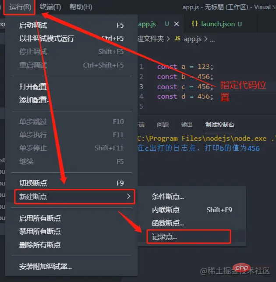Open the 运行(R) menu
The height and width of the screenshot is (282, 276).
pyautogui.click(x=20, y=7)
